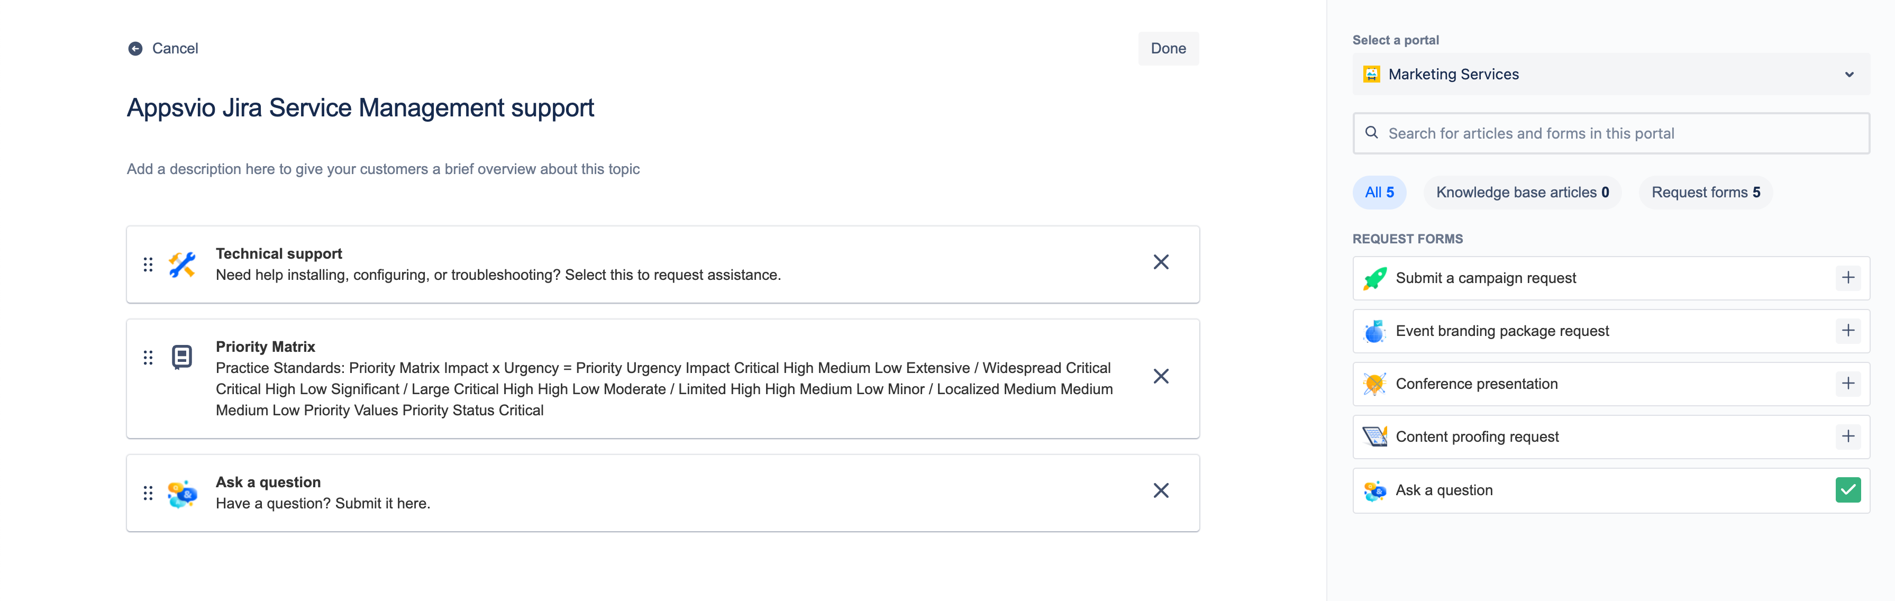Click the Priority Matrix form icon
Screen dimensions: 1895x601
click(x=181, y=357)
